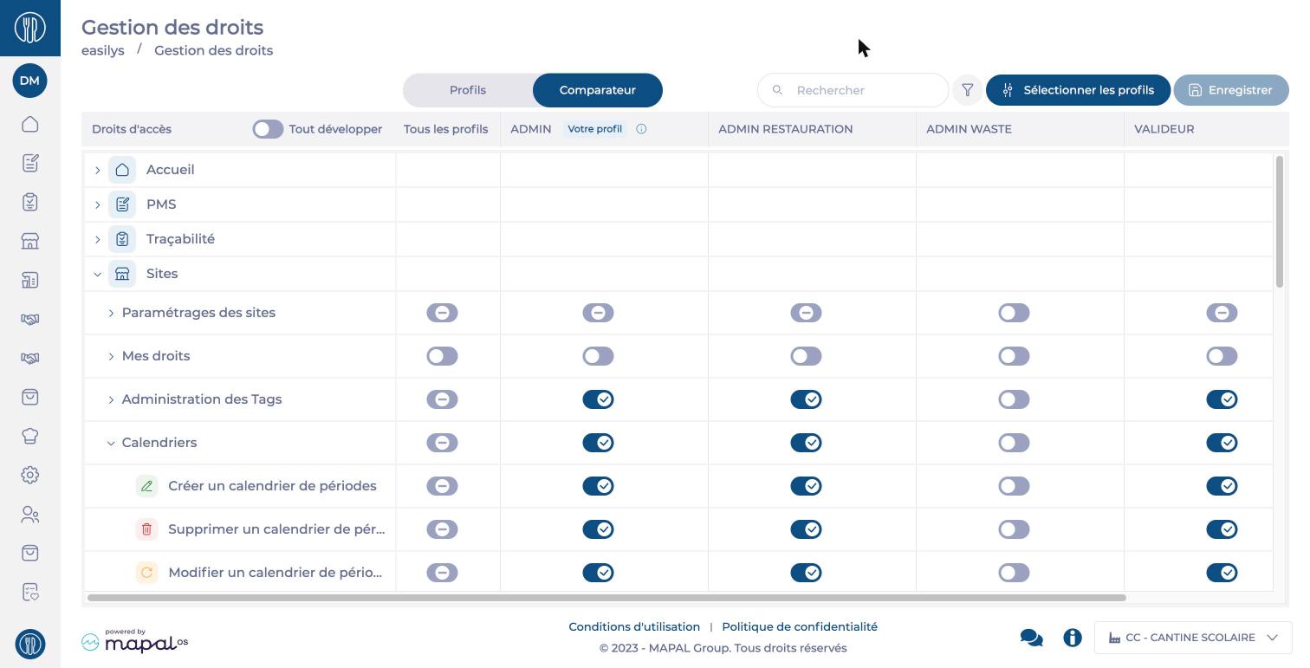Screen dimensions: 1310x668
Task: Toggle Mes droits for the ADMIN profile
Action: pyautogui.click(x=598, y=356)
